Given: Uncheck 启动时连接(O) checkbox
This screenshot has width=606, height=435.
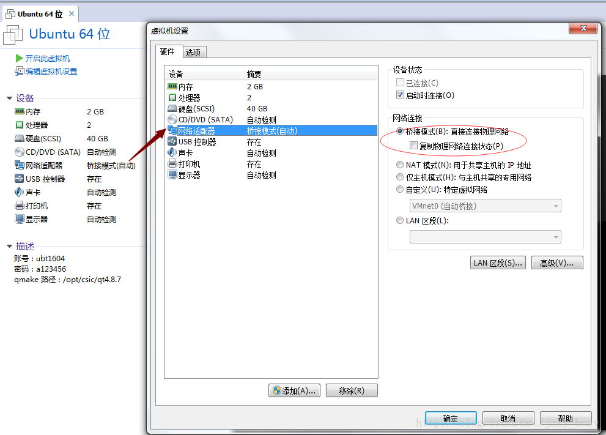Looking at the screenshot, I should [x=400, y=95].
